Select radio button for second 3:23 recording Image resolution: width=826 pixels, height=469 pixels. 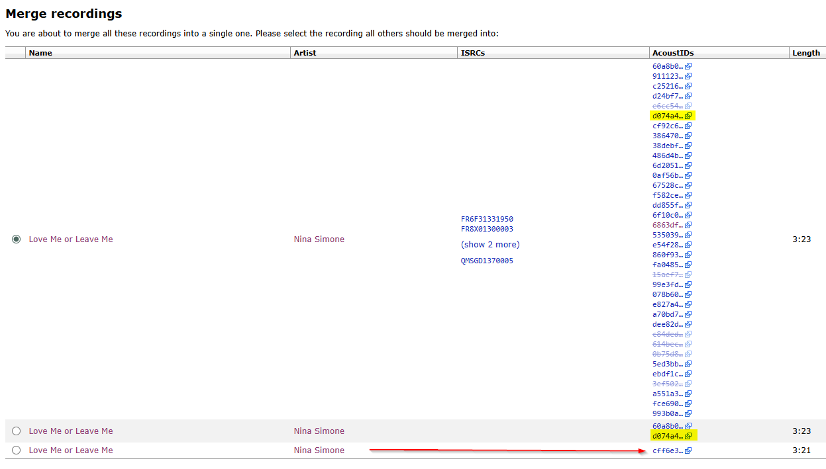16,431
